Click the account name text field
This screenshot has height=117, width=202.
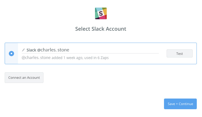(x=104, y=50)
